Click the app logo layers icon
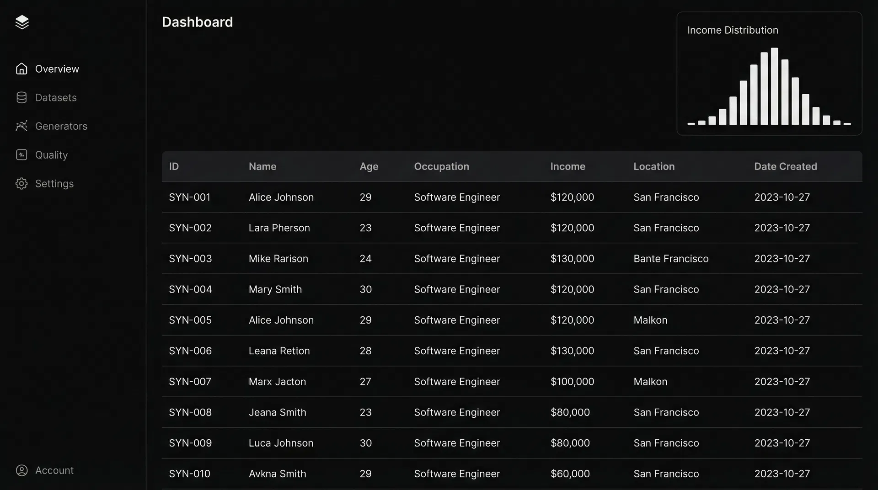Screen dimensions: 878x490 tap(21, 22)
